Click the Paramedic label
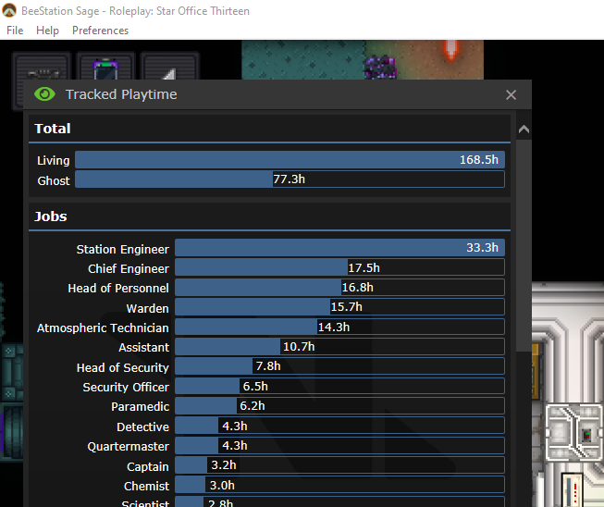This screenshot has width=604, height=507. pos(141,407)
